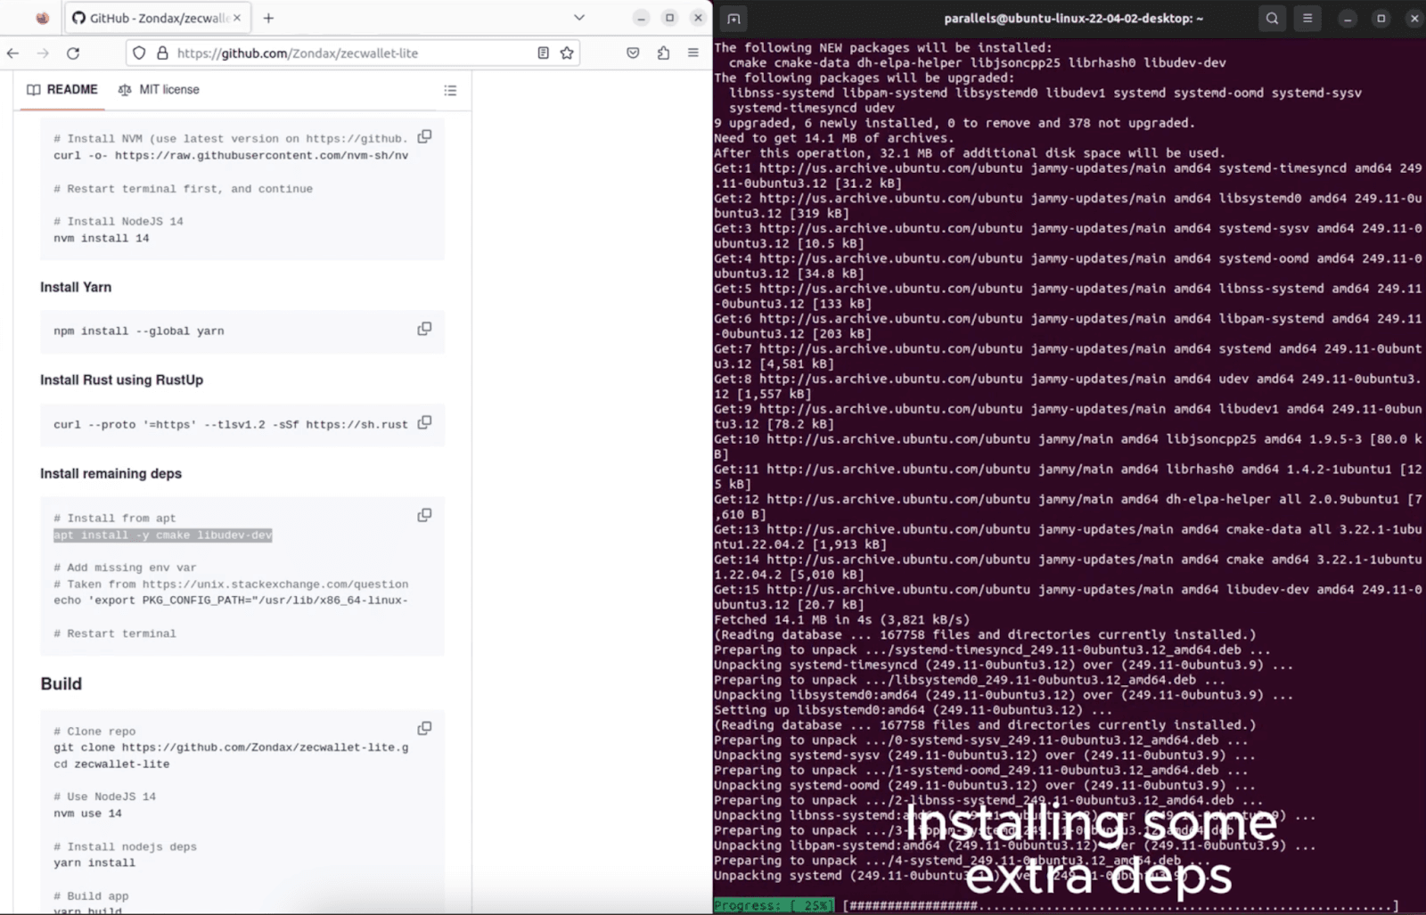This screenshot has height=915, width=1426.
Task: Click the URL address field
Action: point(353,53)
